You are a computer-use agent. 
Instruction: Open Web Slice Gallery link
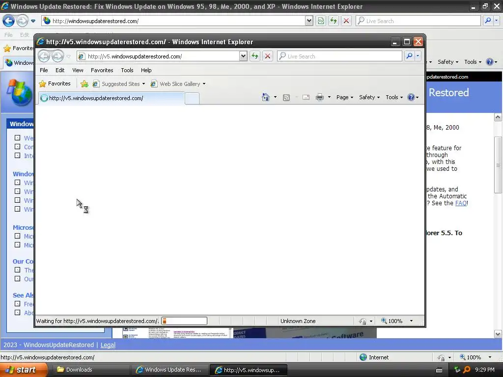click(178, 84)
